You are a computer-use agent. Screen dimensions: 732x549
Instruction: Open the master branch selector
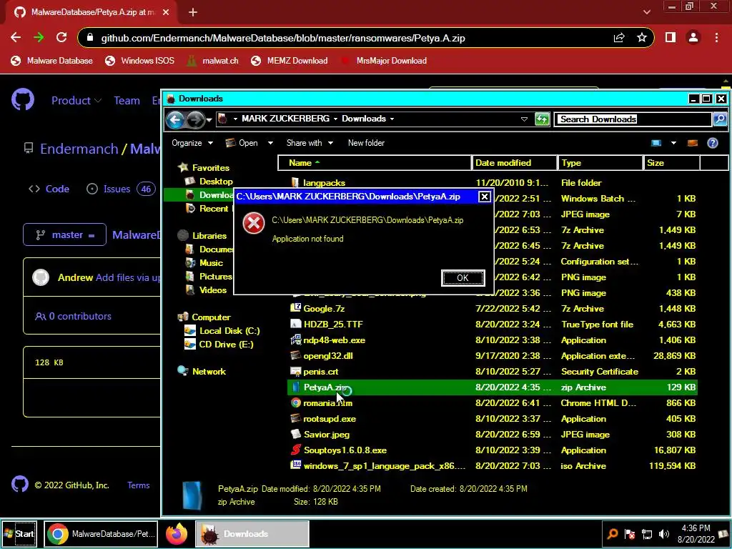[x=64, y=234]
